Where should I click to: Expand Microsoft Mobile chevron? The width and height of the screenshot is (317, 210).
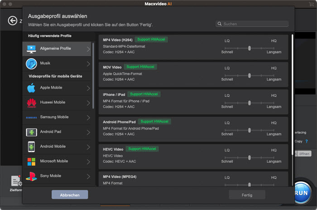pos(88,161)
